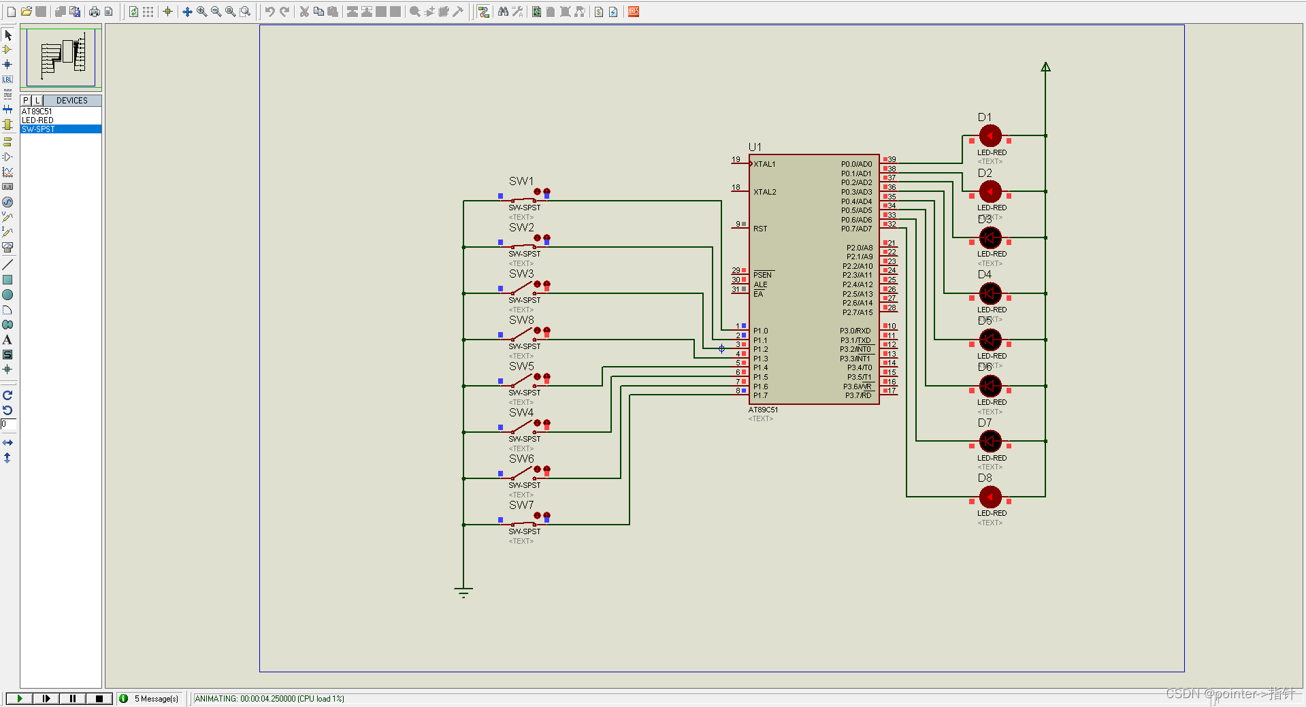1306x707 pixels.
Task: Step the simulation forward
Action: pos(46,699)
